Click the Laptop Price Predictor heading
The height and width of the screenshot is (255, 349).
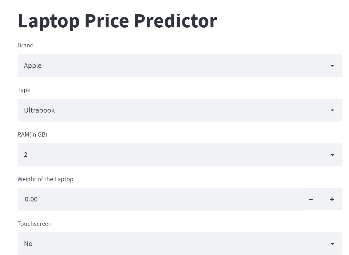117,21
